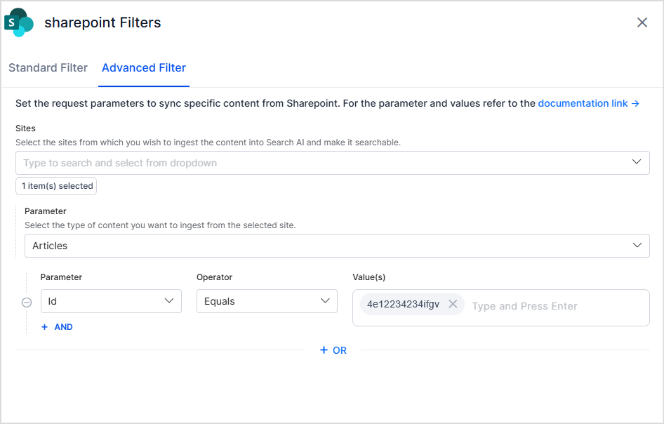Viewport: 664px width, 424px height.
Task: Expand the Sites dropdown chevron
Action: pyautogui.click(x=636, y=161)
